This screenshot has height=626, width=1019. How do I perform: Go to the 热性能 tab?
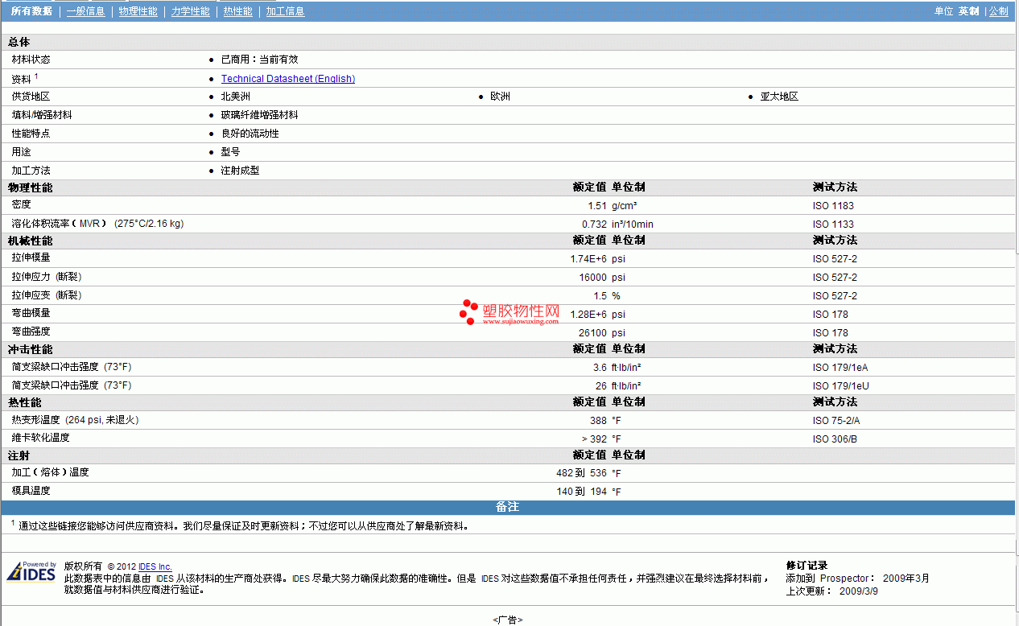pyautogui.click(x=237, y=11)
